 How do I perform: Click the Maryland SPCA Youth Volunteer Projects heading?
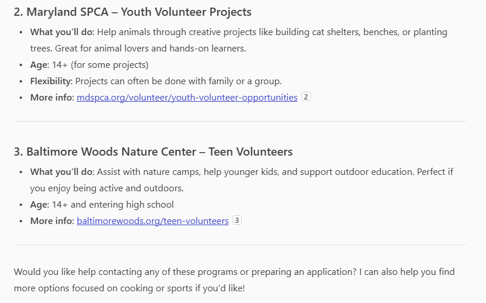[x=132, y=12]
